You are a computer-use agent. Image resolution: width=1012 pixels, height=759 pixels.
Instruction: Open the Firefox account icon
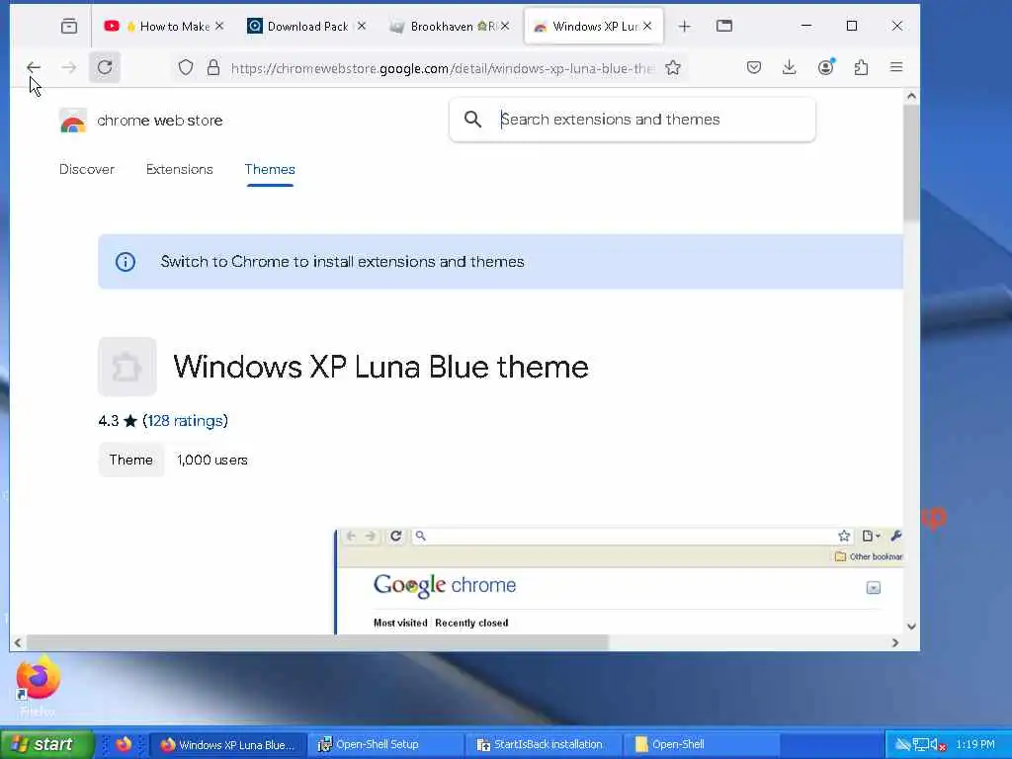[x=825, y=67]
